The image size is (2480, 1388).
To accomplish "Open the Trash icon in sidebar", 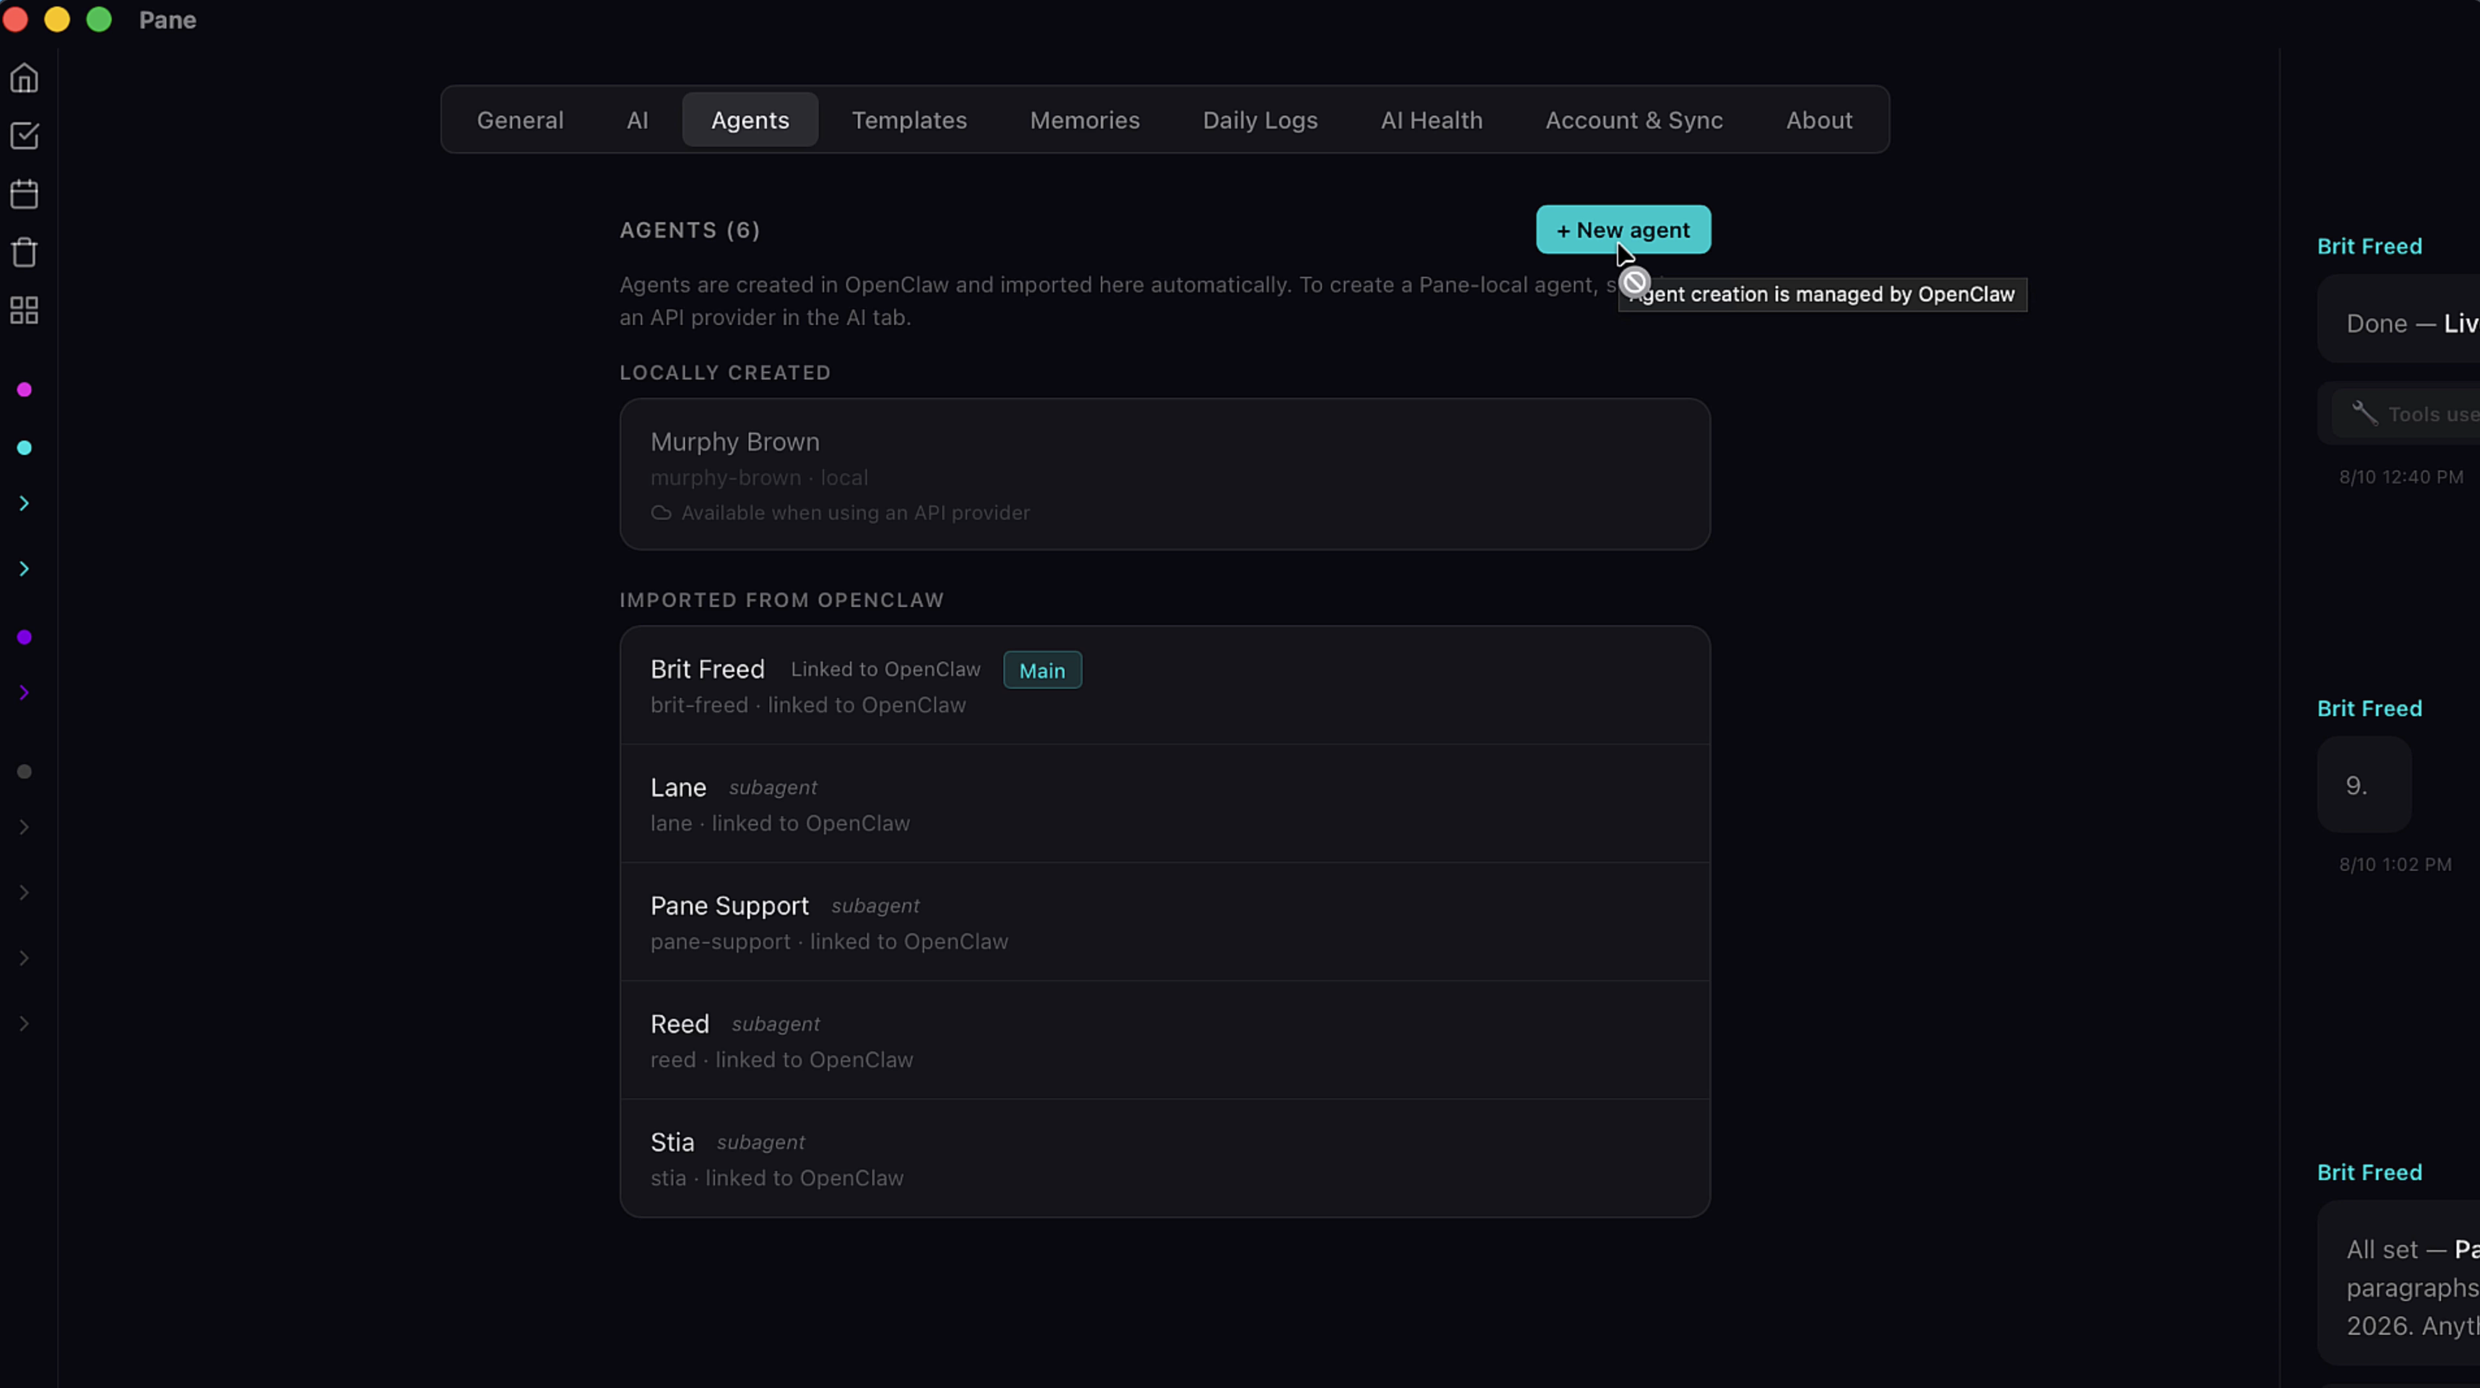I will click(24, 252).
